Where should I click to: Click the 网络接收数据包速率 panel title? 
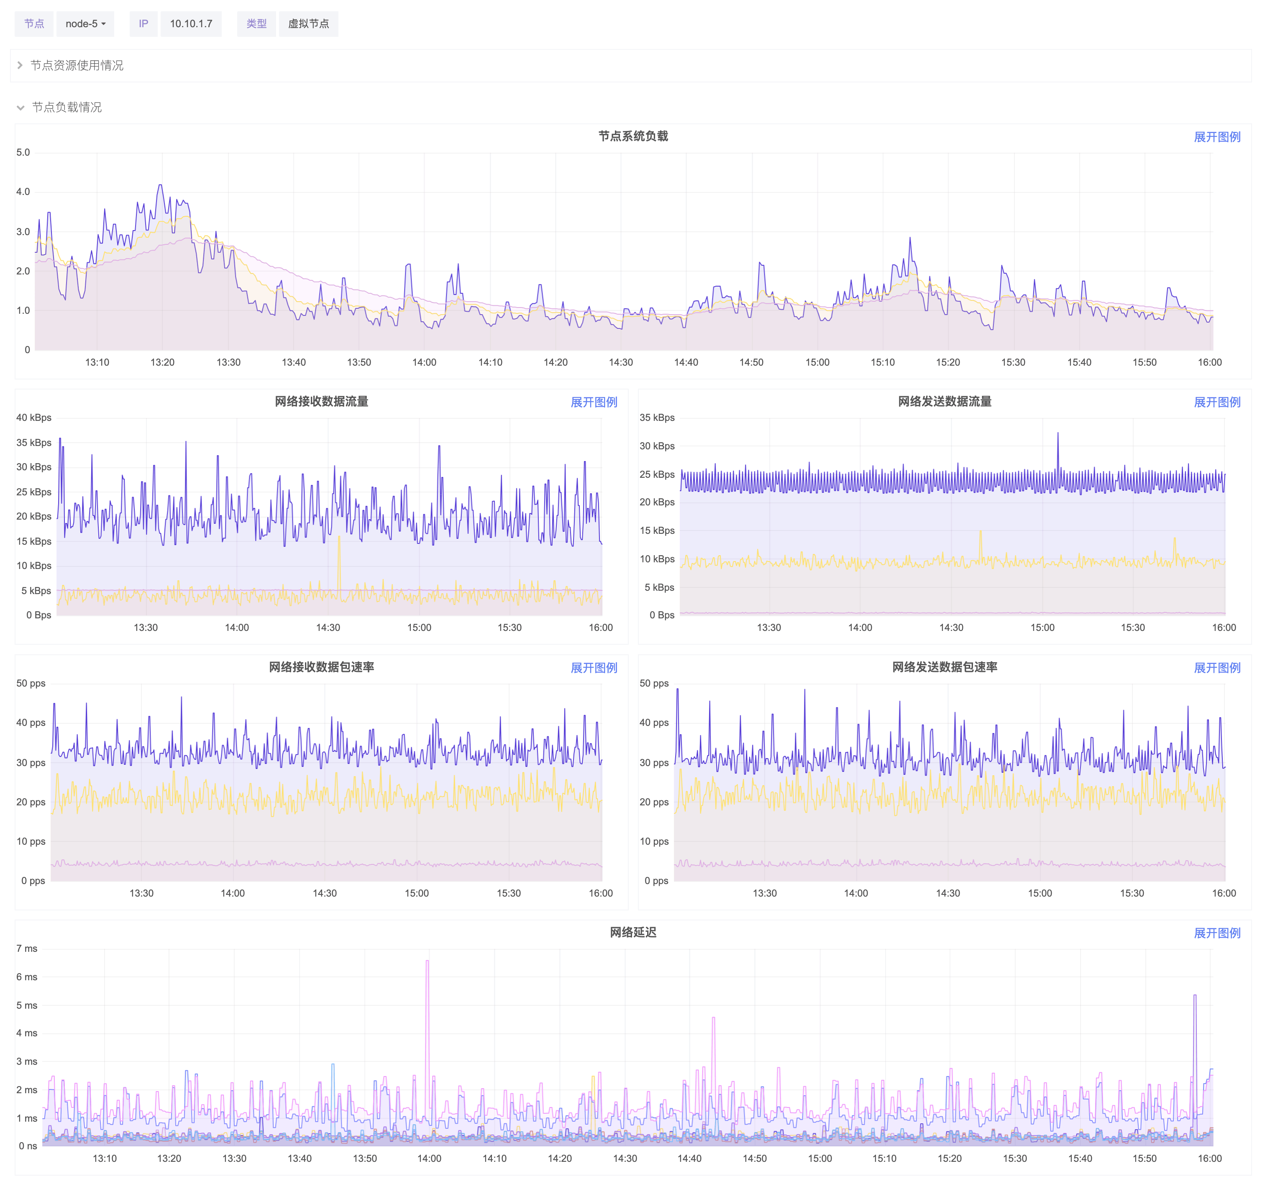(321, 667)
